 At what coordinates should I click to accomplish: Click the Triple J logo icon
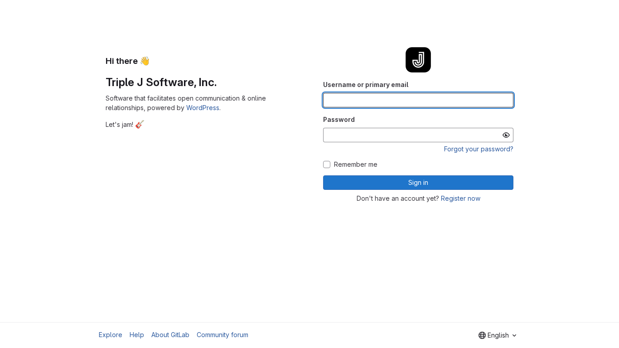pos(418,60)
